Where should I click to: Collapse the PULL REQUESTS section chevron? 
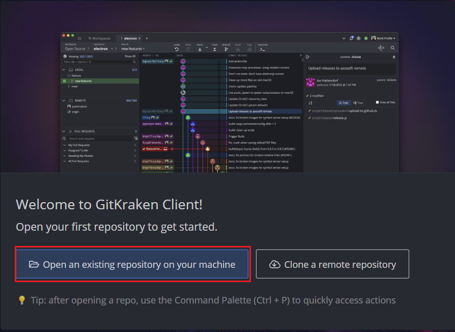point(64,131)
